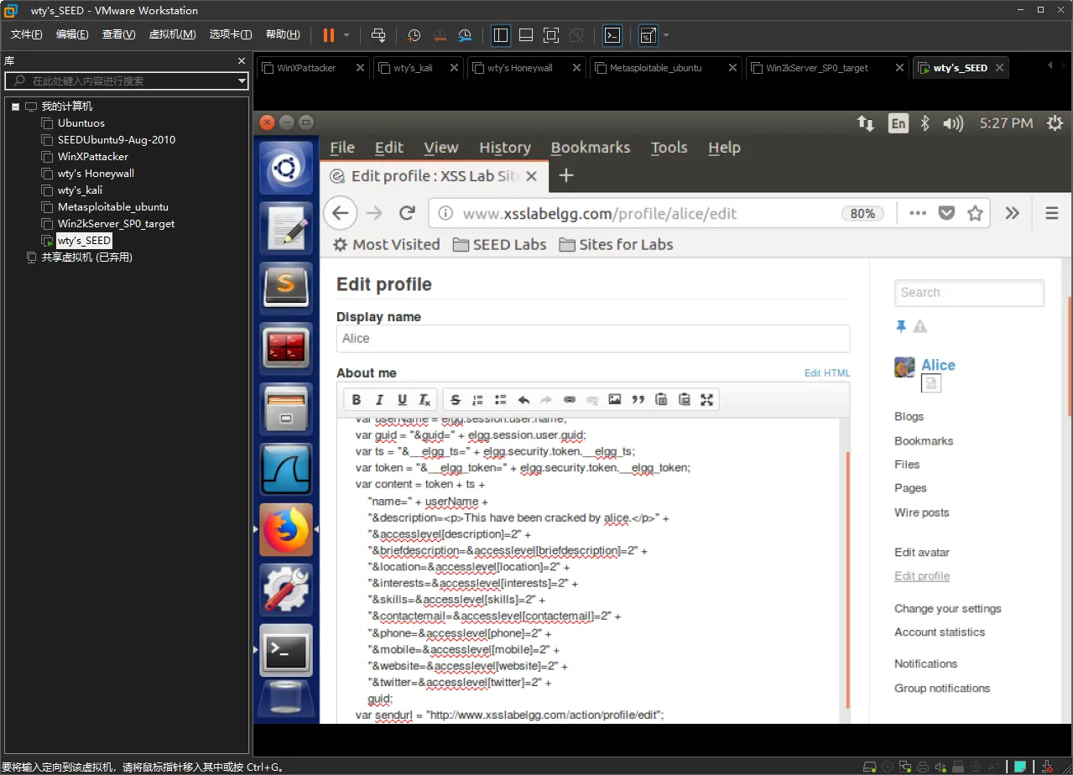Insert a bulleted list in the editor

(501, 399)
